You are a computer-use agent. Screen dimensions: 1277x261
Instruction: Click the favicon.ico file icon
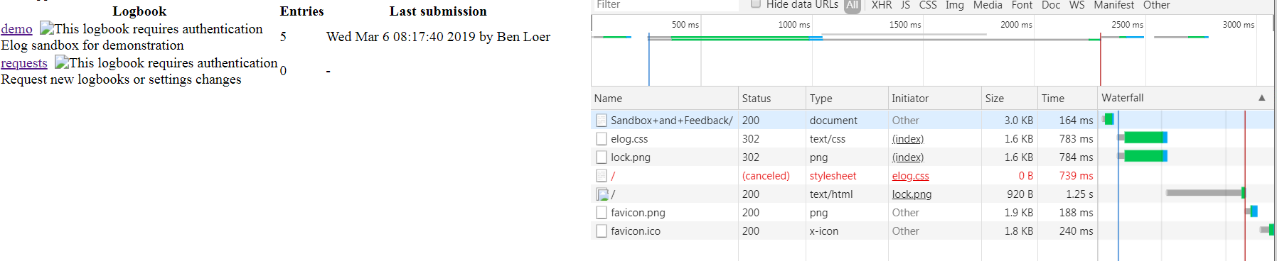(602, 231)
